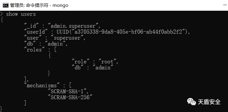Click the 'show users' command line
The width and height of the screenshot is (228, 112).
pos(21,14)
